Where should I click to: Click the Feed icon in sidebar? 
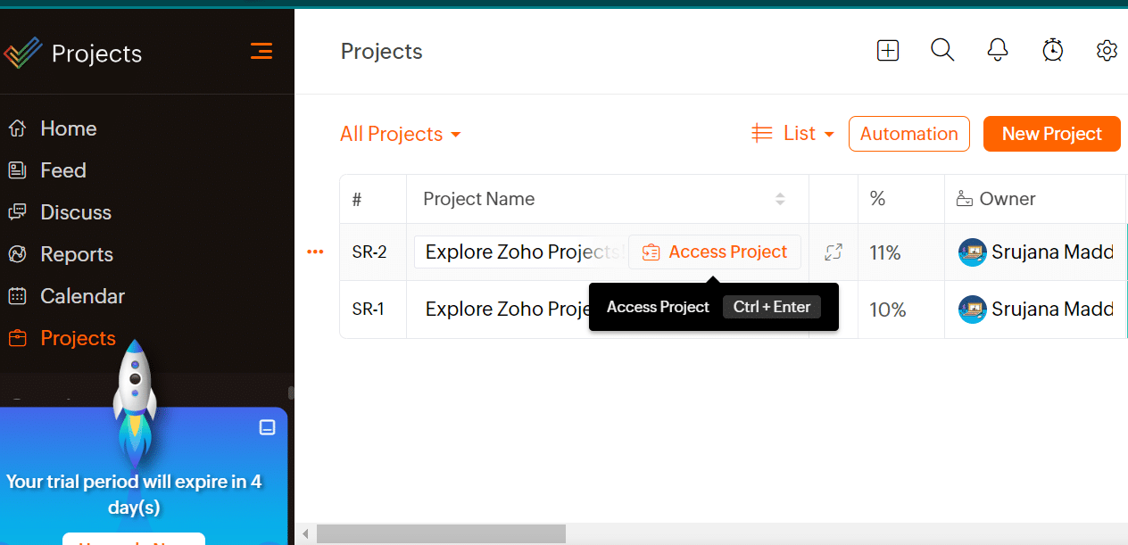17,170
